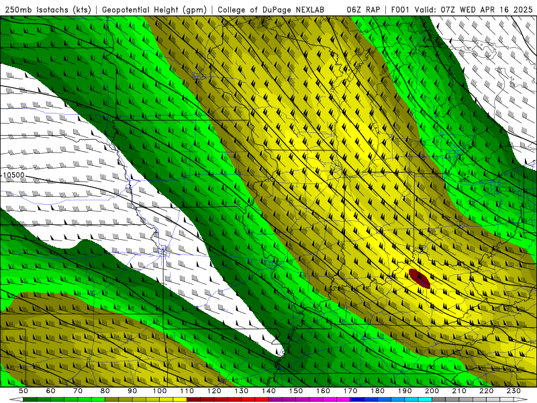Click the 'F001' forecast hour label
Viewport: 537px width, 403px height.
click(x=400, y=9)
